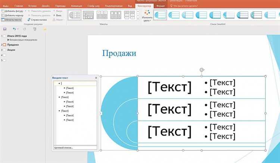Select empty slide 4 in outline

pyautogui.click(x=4, y=55)
